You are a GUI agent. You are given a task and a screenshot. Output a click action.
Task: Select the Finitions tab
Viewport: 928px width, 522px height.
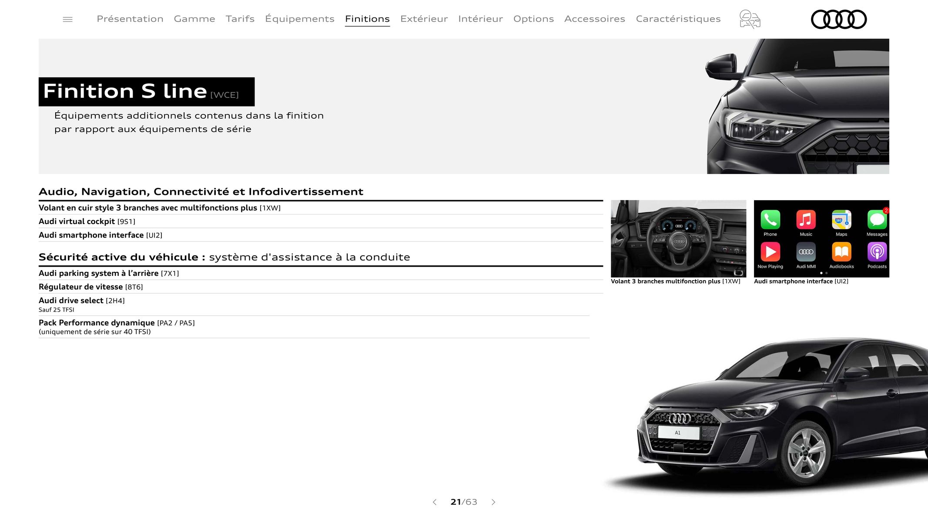[x=367, y=19]
